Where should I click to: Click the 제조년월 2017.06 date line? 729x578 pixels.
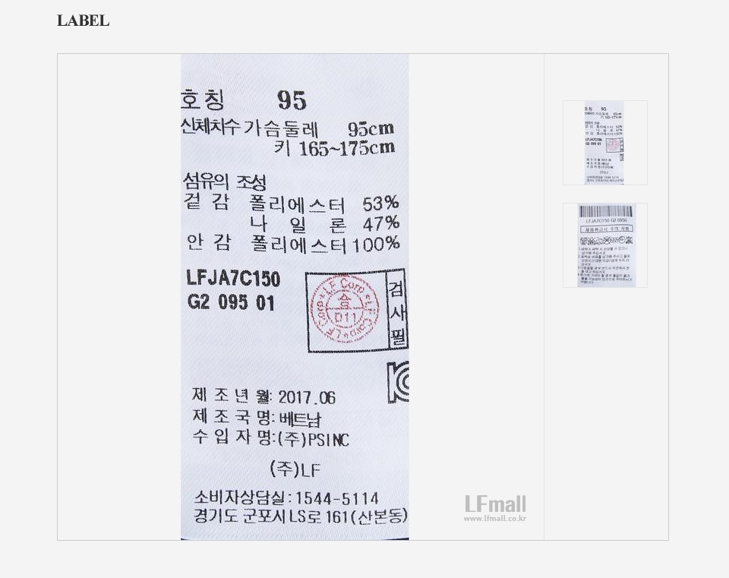(x=264, y=396)
